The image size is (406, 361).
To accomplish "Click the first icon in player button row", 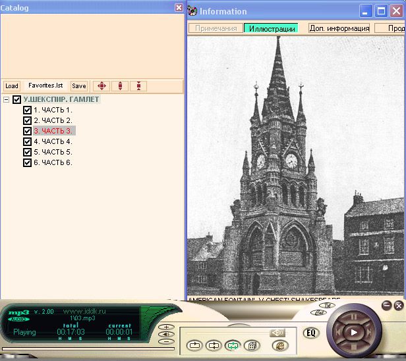I will tap(194, 345).
